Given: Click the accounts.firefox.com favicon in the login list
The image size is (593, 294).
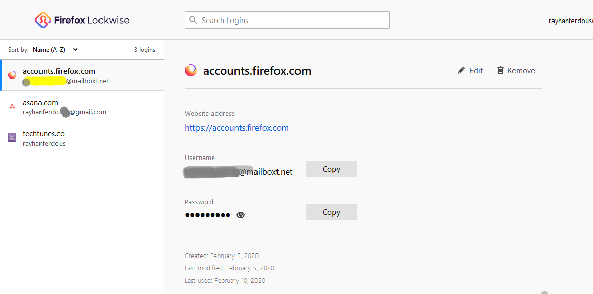Looking at the screenshot, I should (12, 75).
